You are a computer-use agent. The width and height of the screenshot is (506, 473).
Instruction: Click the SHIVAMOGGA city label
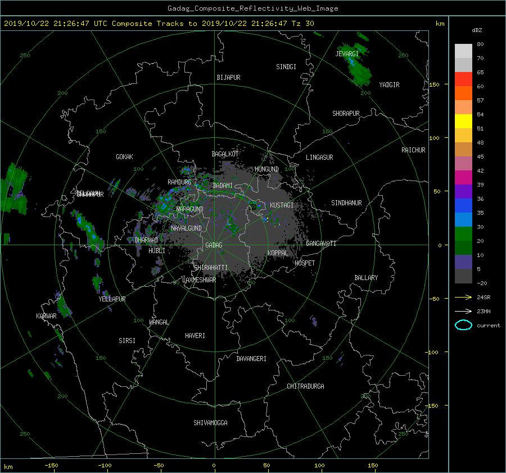210,423
